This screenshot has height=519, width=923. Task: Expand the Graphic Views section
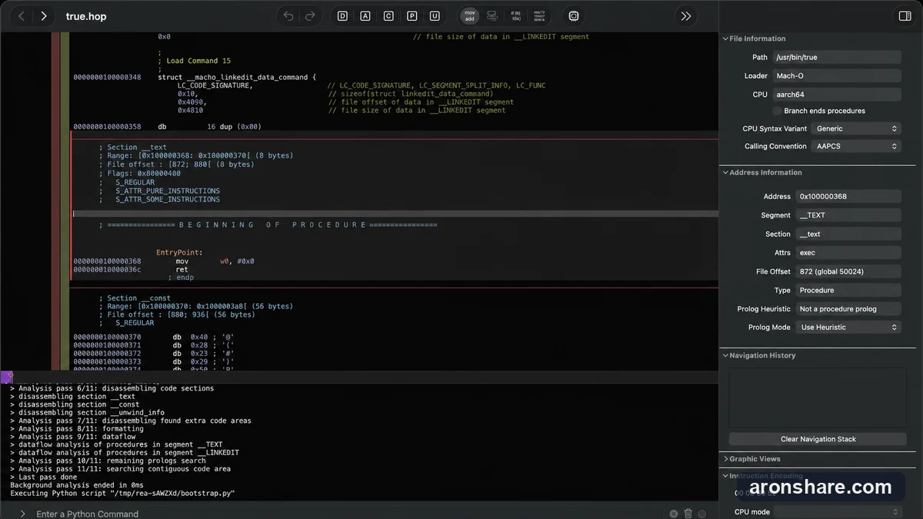pyautogui.click(x=725, y=459)
